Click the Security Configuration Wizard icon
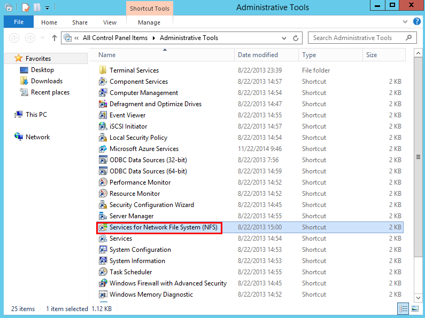Screen dimensions: 425x318 point(103,205)
